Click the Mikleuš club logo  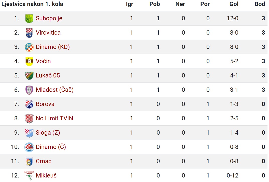click(29, 175)
